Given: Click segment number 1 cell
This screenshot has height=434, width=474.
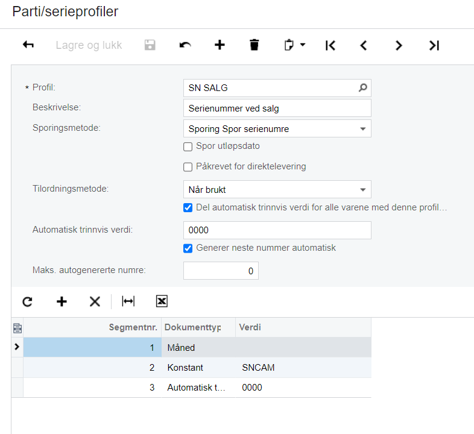Looking at the screenshot, I should click(x=92, y=348).
